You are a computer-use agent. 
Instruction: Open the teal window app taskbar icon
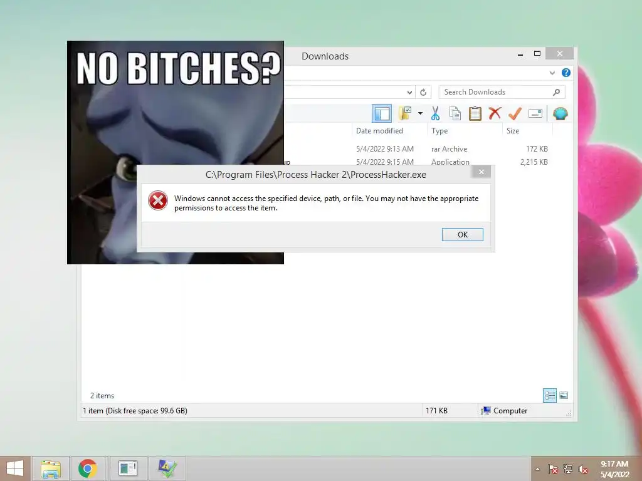tap(128, 468)
